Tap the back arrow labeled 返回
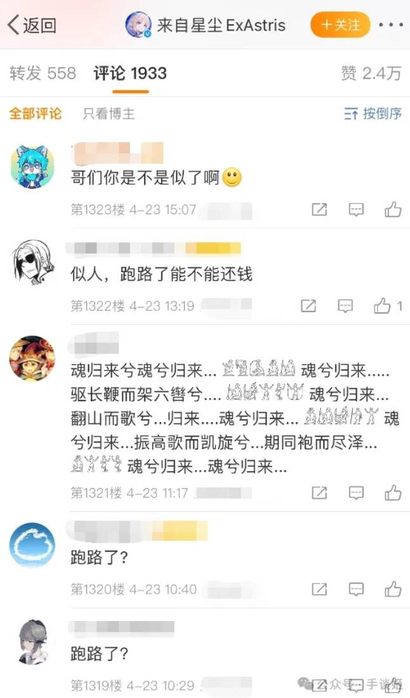The width and height of the screenshot is (410, 698). tap(32, 25)
